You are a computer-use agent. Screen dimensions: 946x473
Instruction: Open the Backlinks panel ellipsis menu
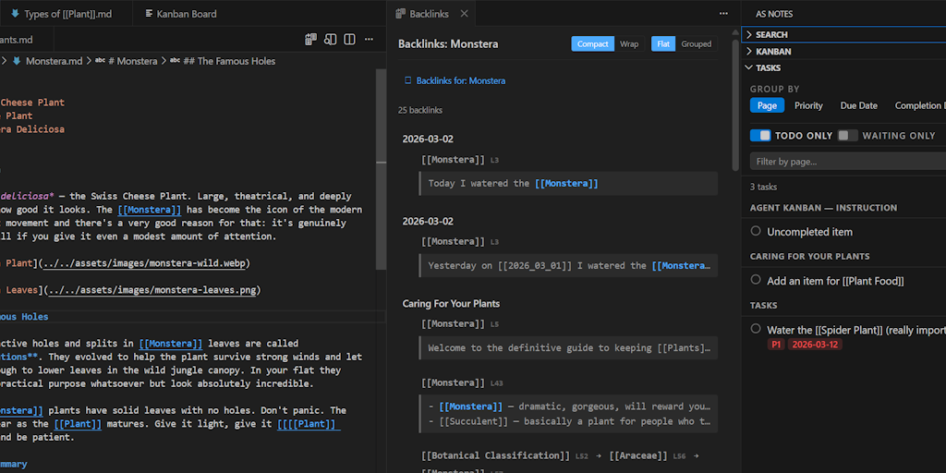point(723,13)
